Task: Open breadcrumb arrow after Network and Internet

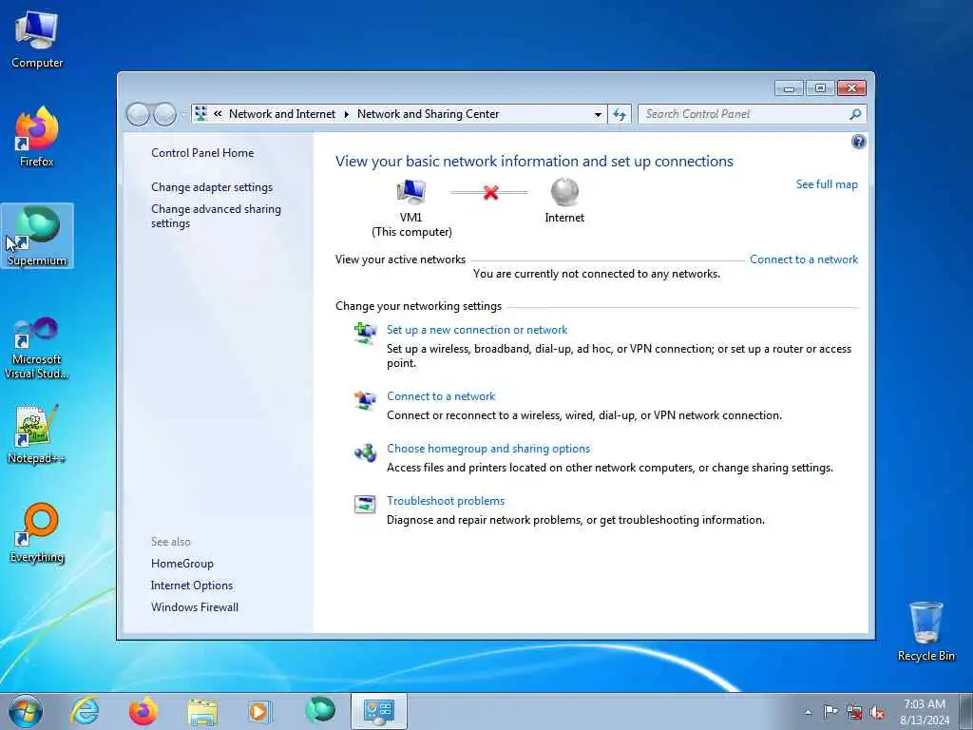Action: (x=346, y=114)
